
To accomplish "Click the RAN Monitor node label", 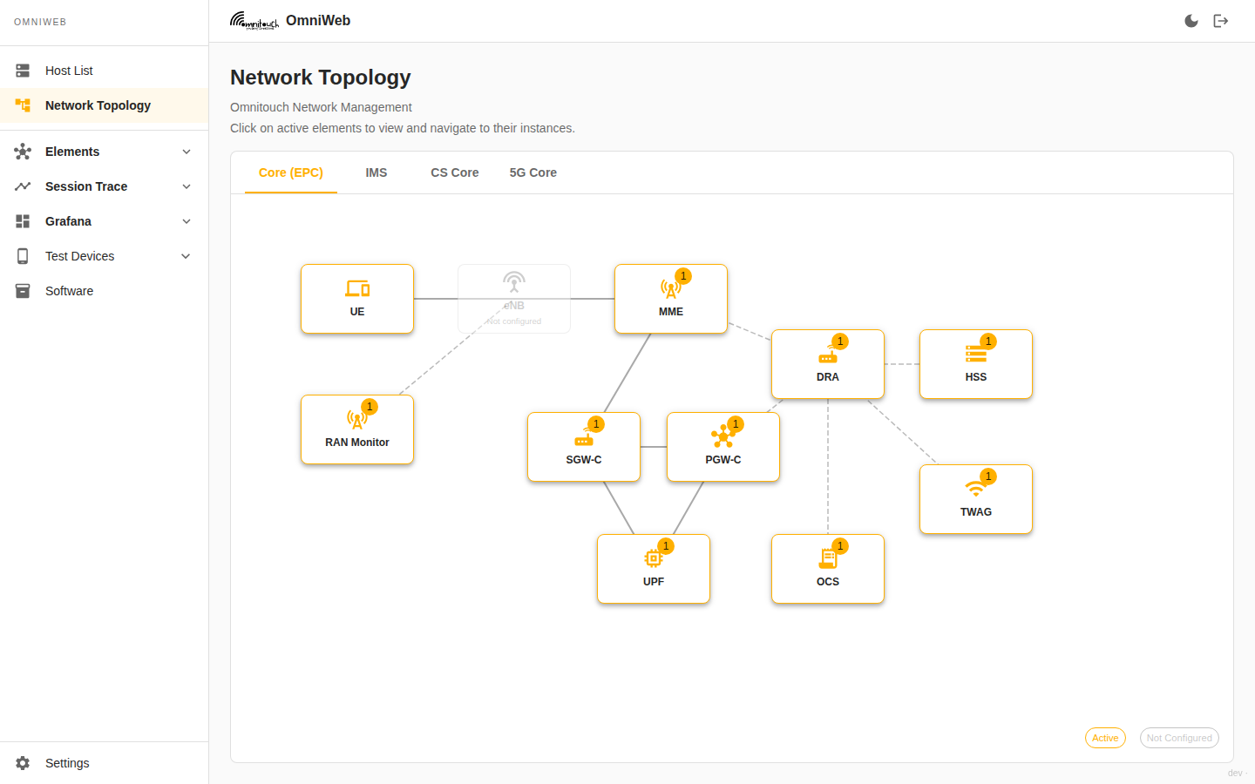I will click(357, 443).
